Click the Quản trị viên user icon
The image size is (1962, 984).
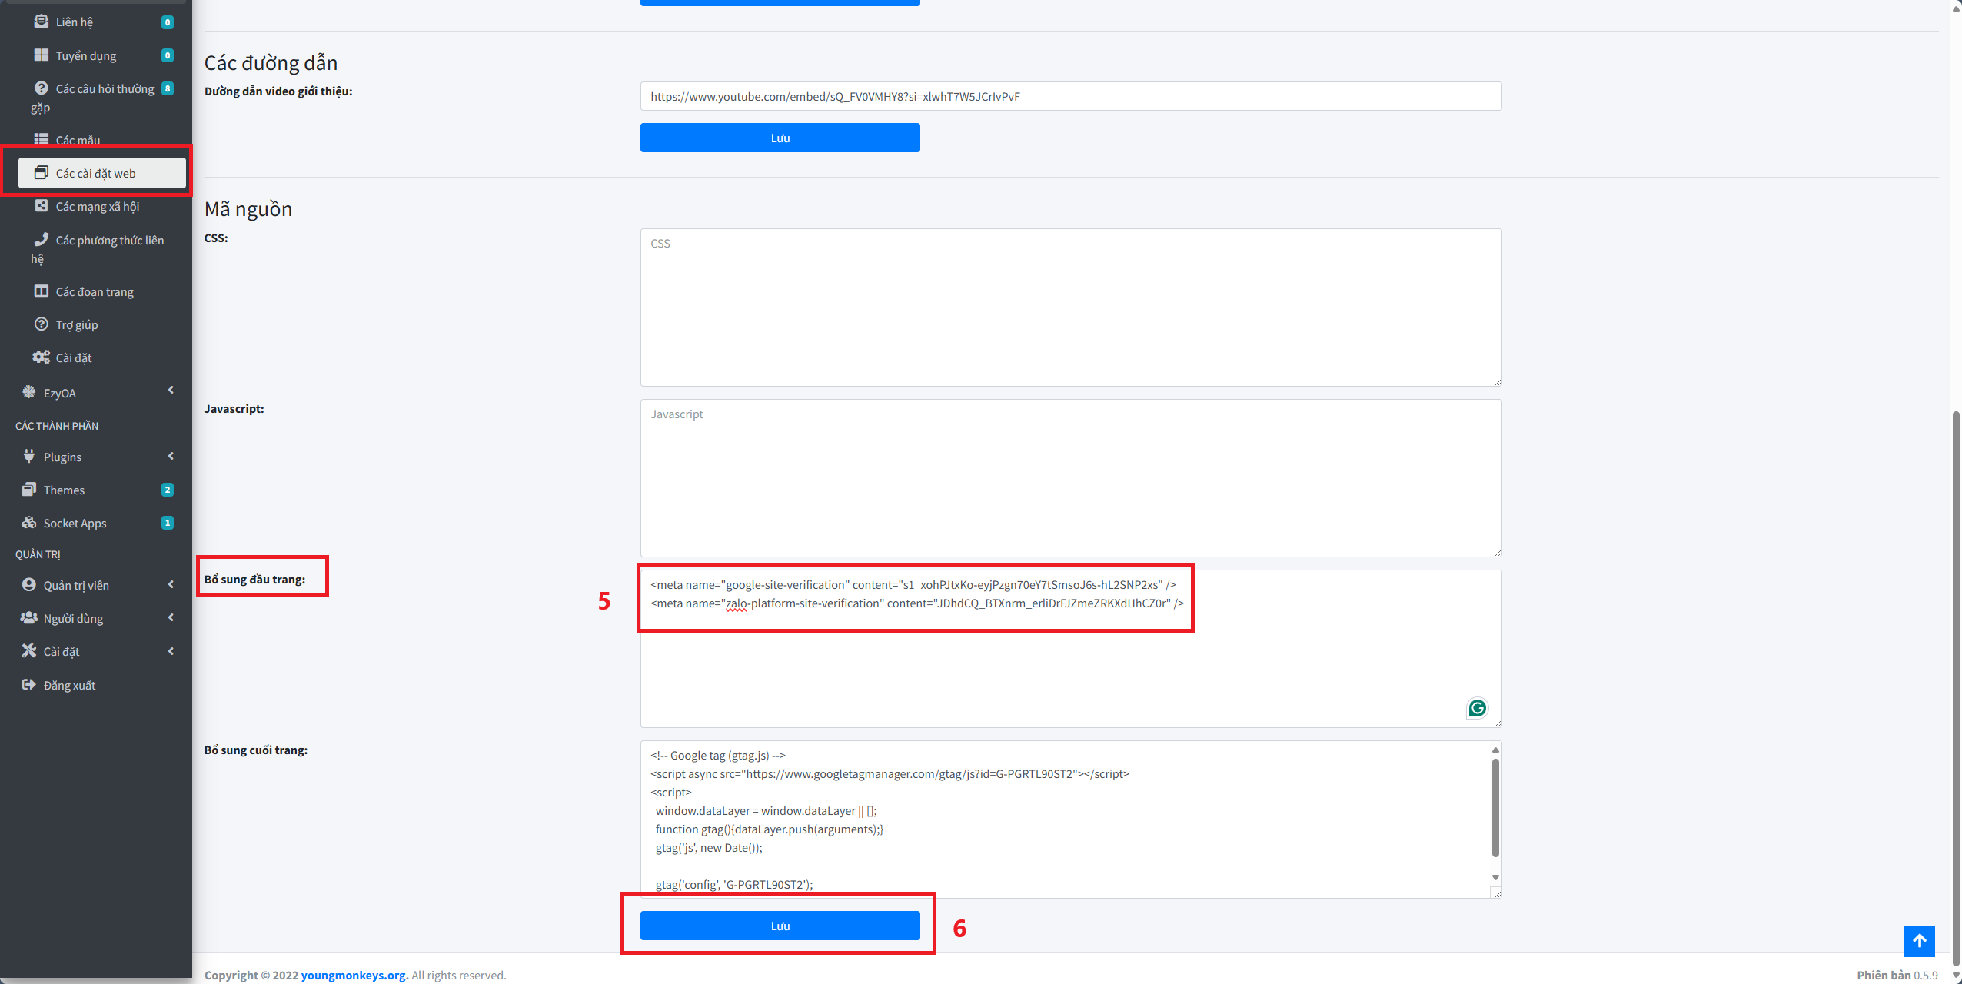click(x=29, y=584)
